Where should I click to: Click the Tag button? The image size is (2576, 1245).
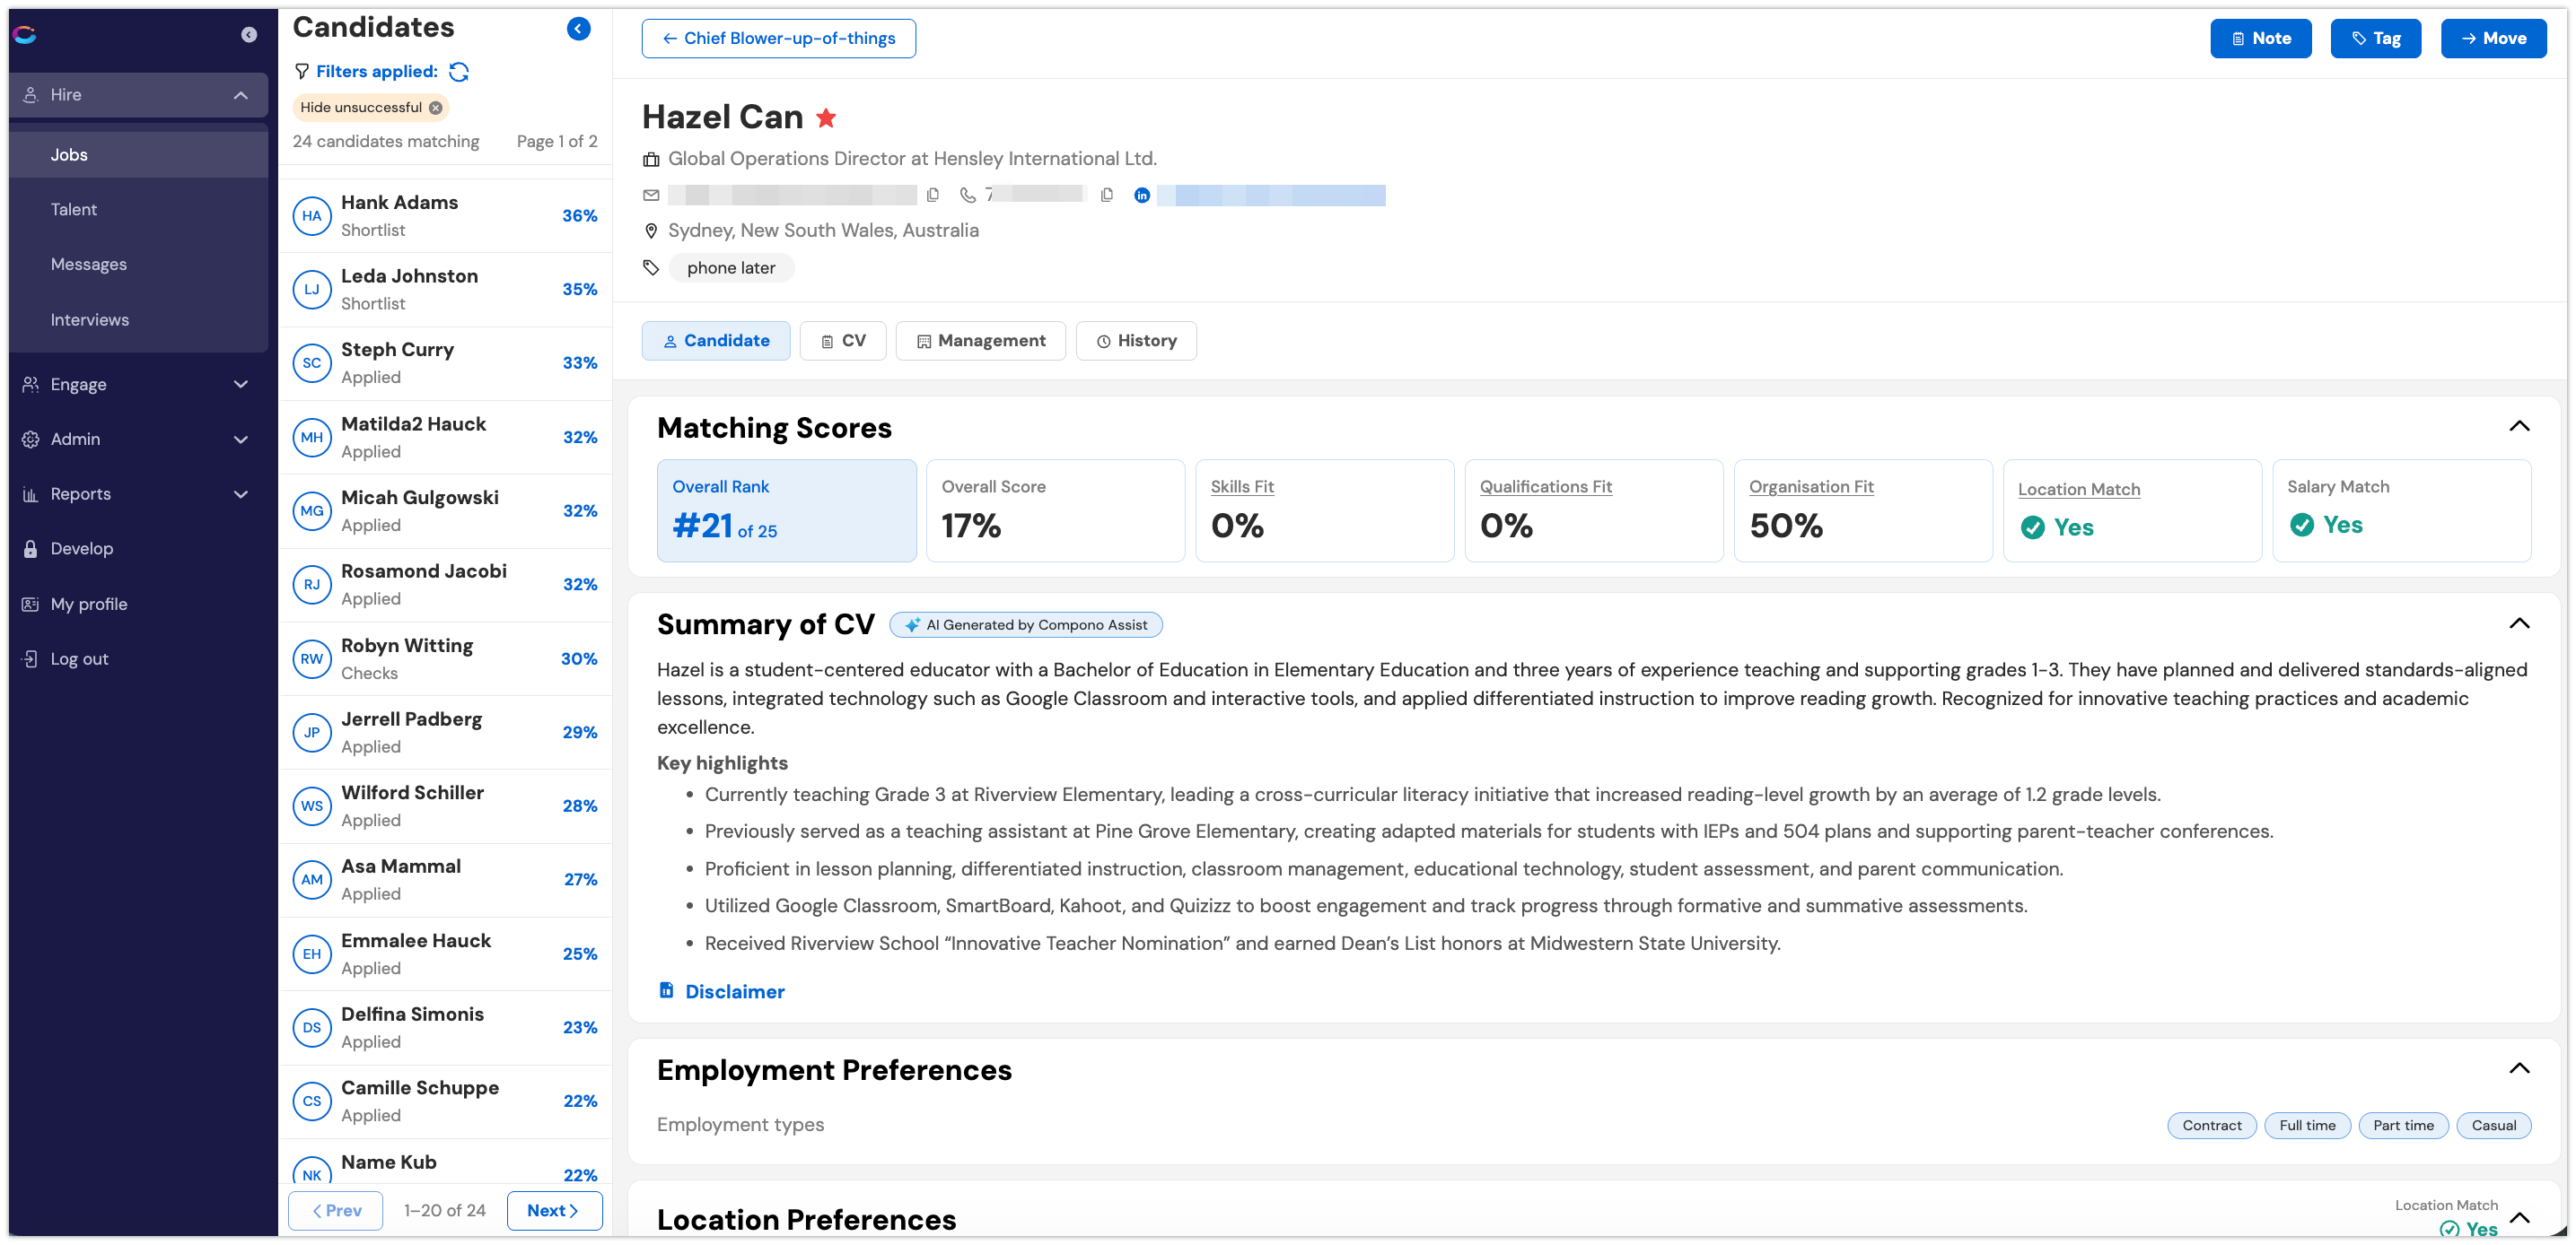click(x=2375, y=39)
